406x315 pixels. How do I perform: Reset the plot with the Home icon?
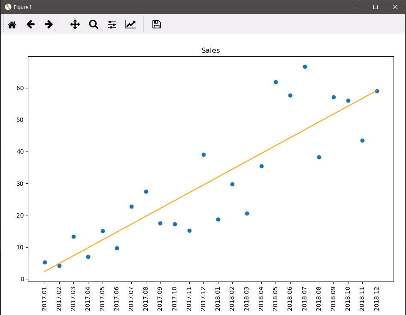pos(12,24)
